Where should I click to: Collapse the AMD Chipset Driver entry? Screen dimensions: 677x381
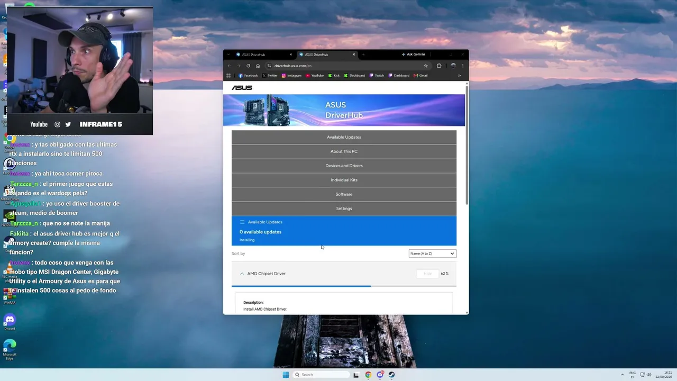[x=242, y=274]
